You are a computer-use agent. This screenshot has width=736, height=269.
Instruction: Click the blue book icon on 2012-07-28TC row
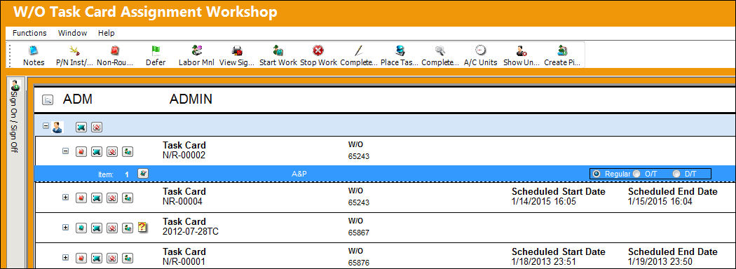pyautogui.click(x=81, y=228)
